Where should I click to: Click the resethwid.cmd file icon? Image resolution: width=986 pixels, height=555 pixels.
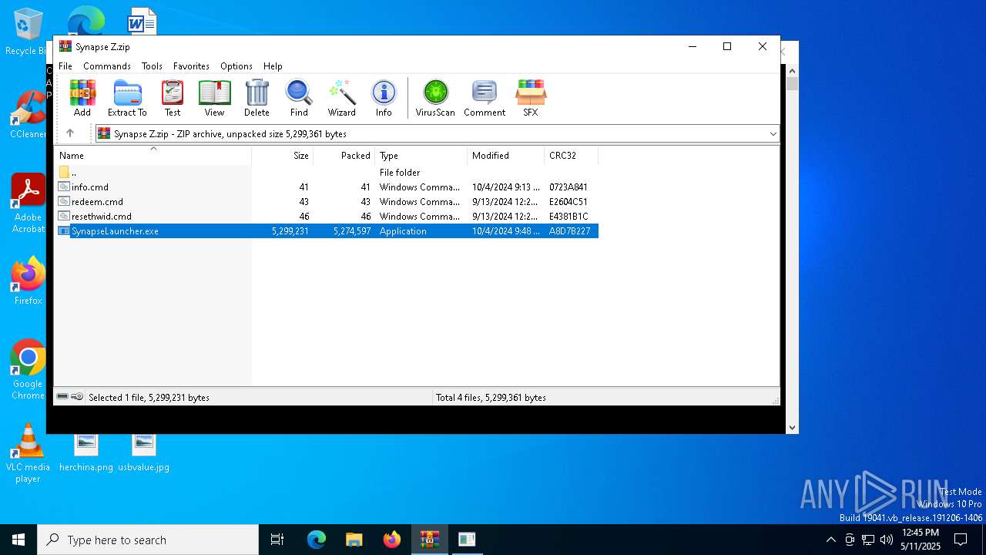pyautogui.click(x=64, y=216)
